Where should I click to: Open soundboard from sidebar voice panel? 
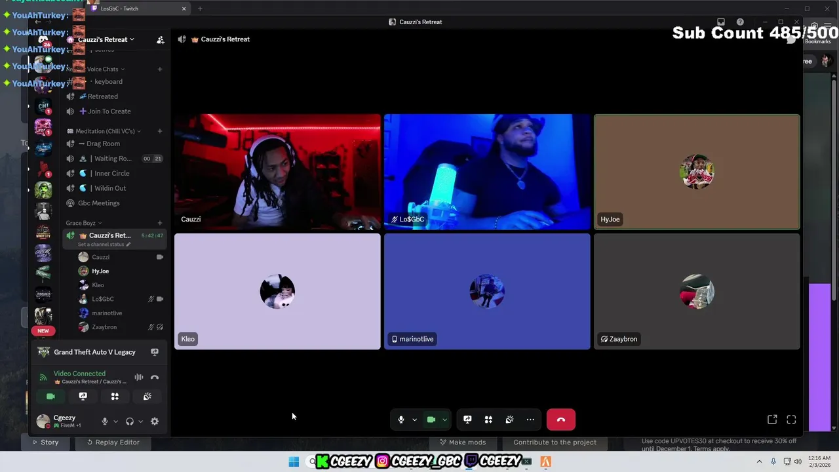[147, 397]
